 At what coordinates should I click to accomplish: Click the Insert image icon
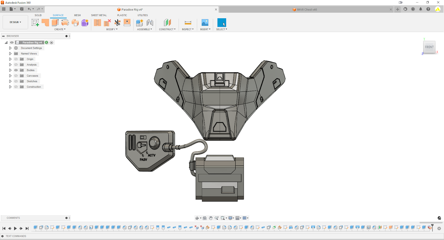[205, 23]
